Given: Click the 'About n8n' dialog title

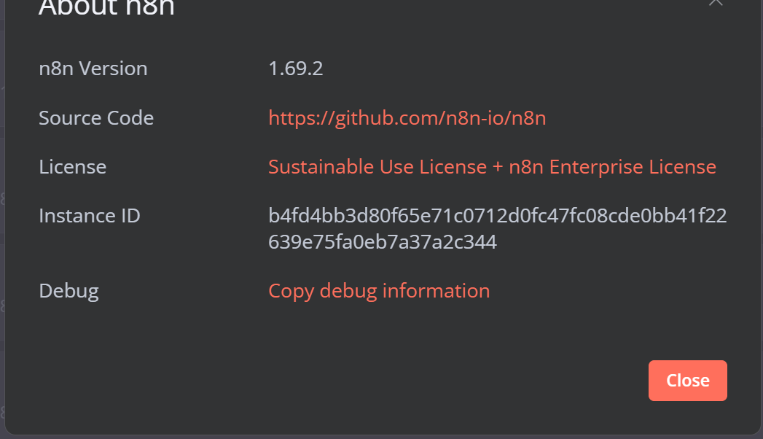Looking at the screenshot, I should tap(106, 7).
